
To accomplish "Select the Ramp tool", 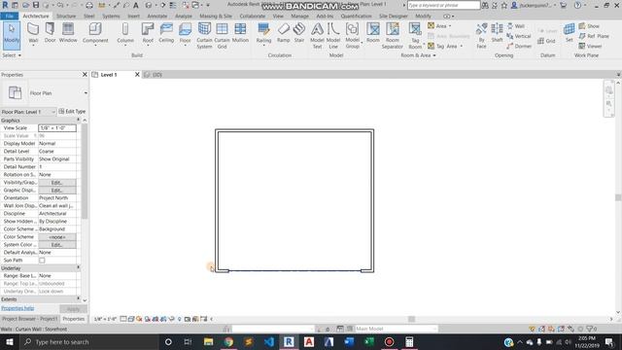I will click(x=283, y=33).
